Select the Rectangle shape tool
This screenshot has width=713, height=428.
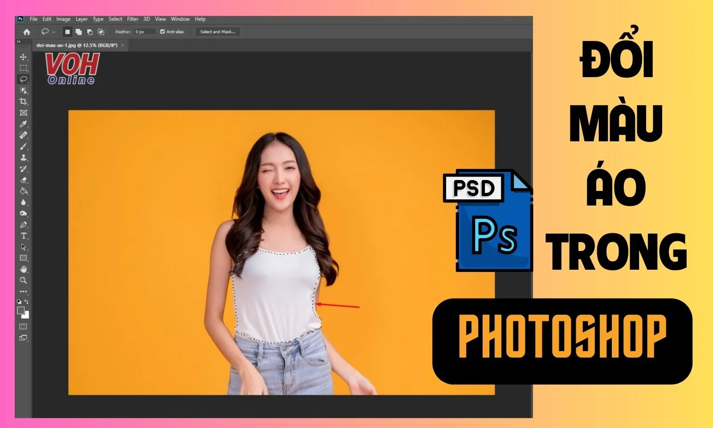coord(23,258)
